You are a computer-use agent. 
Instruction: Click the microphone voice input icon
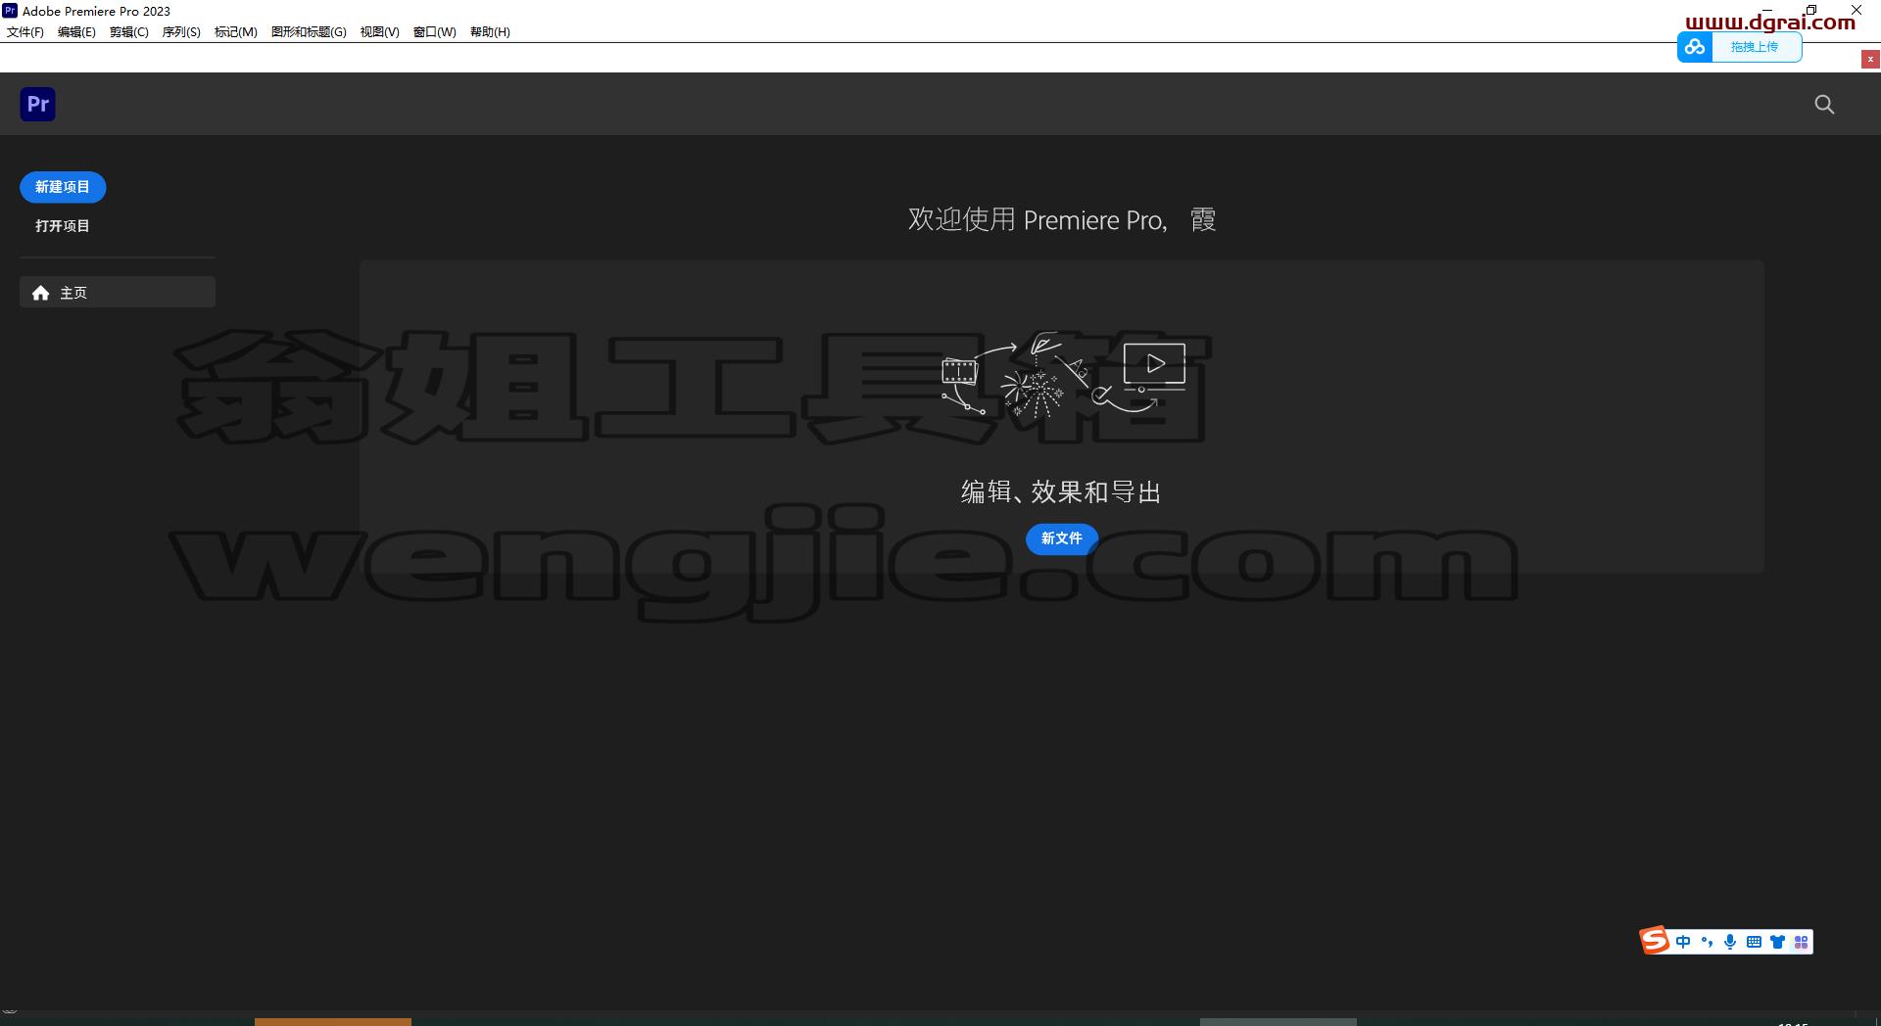pyautogui.click(x=1730, y=942)
